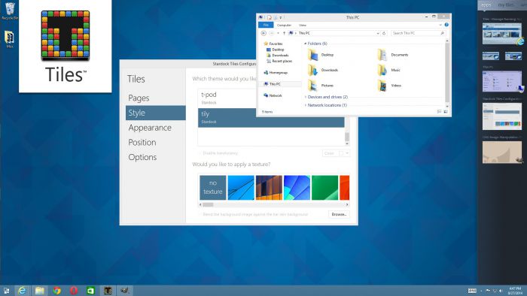Viewport: 527px width, 296px height.
Task: Click the Tiles app taskbar icon
Action: point(108,290)
